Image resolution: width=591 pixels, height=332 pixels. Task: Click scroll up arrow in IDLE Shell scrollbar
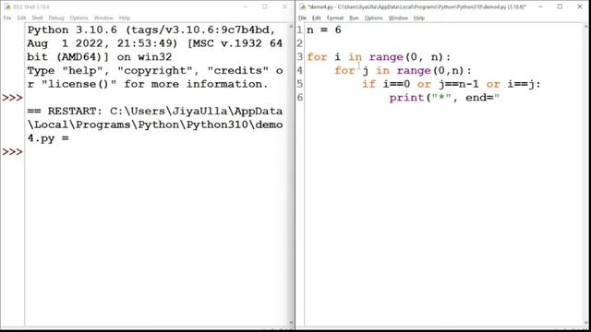coord(291,27)
